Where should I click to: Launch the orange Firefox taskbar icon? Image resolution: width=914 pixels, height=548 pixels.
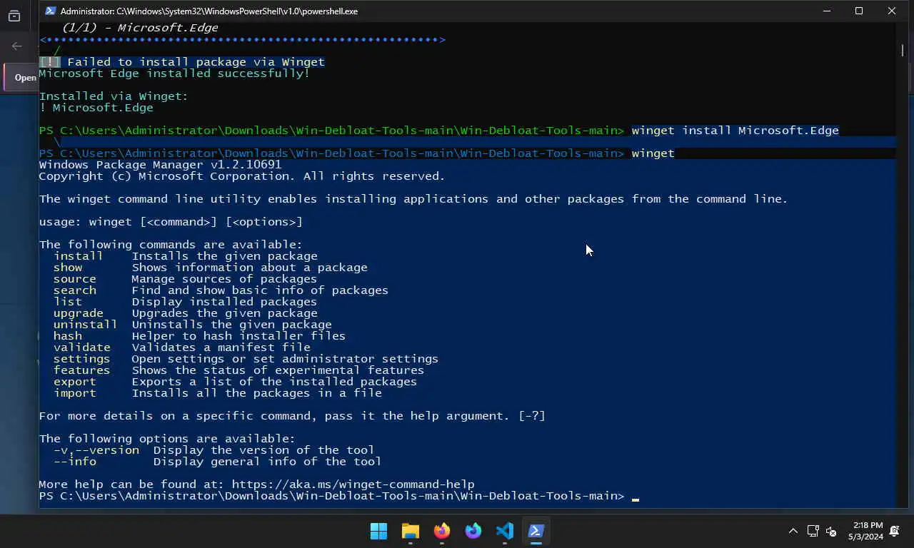click(442, 531)
